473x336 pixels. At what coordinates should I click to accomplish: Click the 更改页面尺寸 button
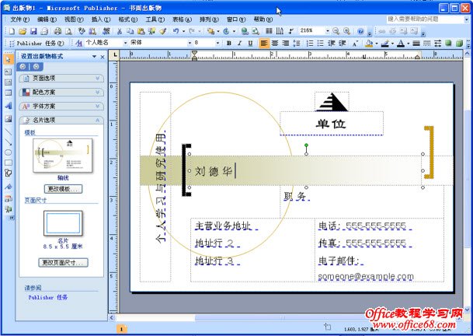click(63, 263)
